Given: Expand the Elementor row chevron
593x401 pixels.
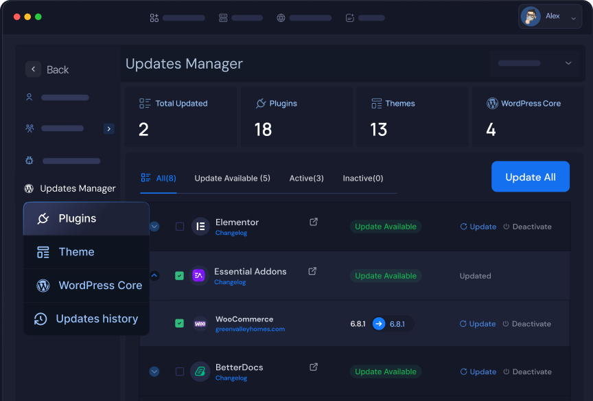Looking at the screenshot, I should pyautogui.click(x=154, y=227).
